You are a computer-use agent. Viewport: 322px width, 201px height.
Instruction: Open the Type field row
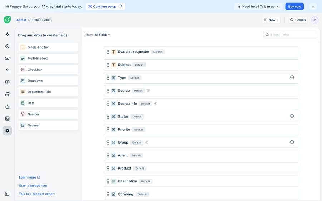pyautogui.click(x=201, y=78)
